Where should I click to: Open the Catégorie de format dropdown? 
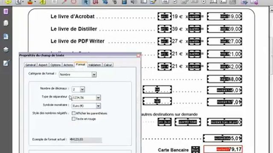click(78, 75)
